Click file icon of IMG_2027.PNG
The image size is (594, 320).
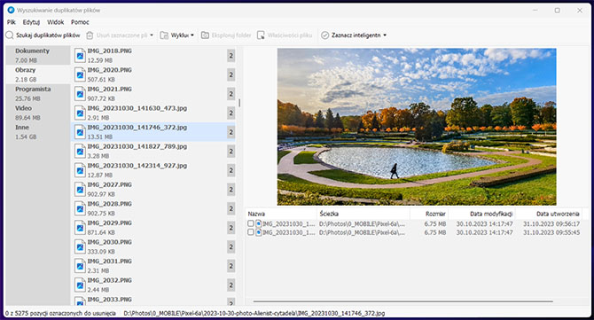[x=80, y=190]
